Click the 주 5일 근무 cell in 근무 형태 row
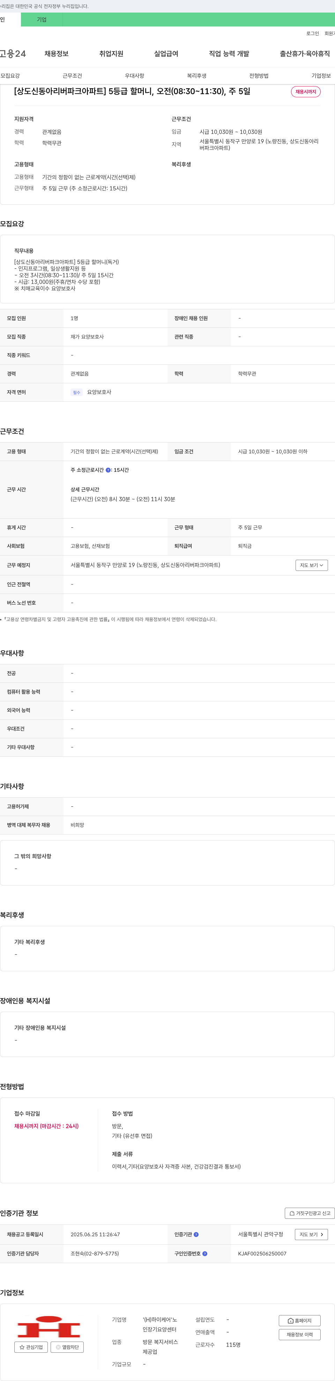The height and width of the screenshot is (1381, 335). pos(250,528)
